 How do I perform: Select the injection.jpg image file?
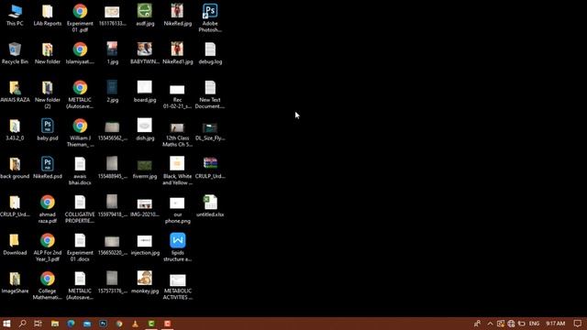click(145, 245)
